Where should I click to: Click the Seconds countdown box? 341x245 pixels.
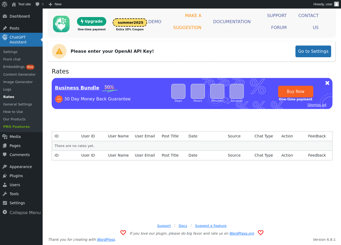click(x=237, y=91)
